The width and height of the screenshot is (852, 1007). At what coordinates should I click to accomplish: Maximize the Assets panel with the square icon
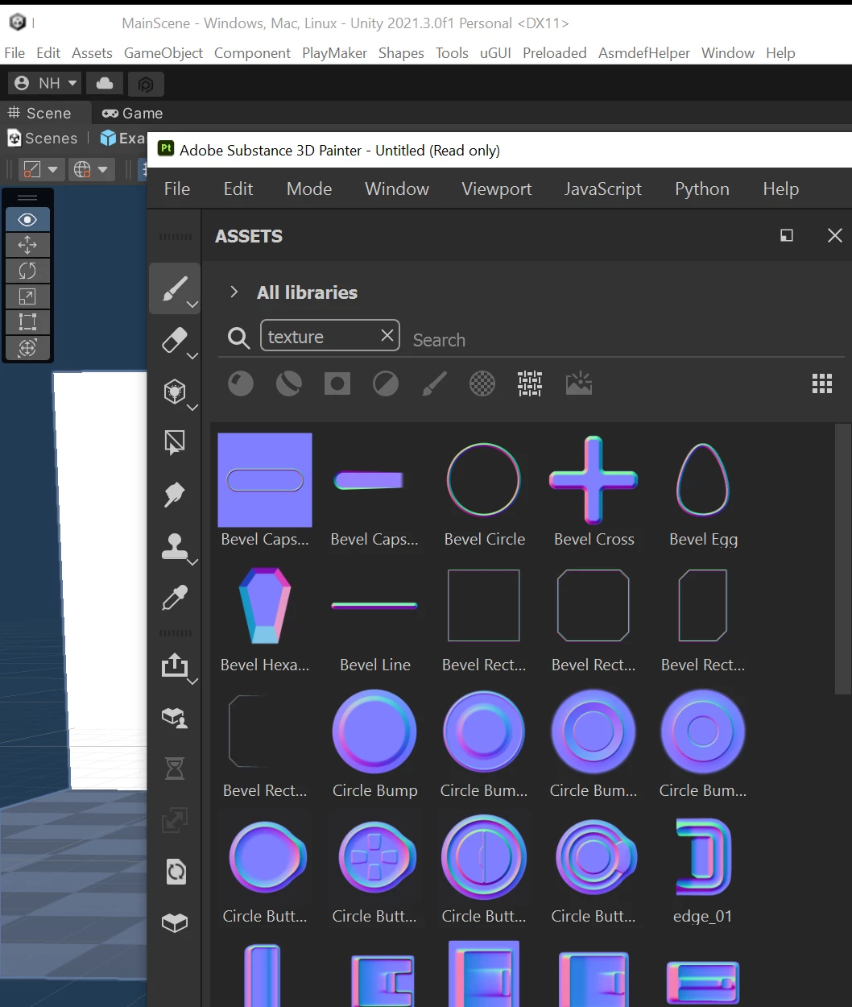787,235
